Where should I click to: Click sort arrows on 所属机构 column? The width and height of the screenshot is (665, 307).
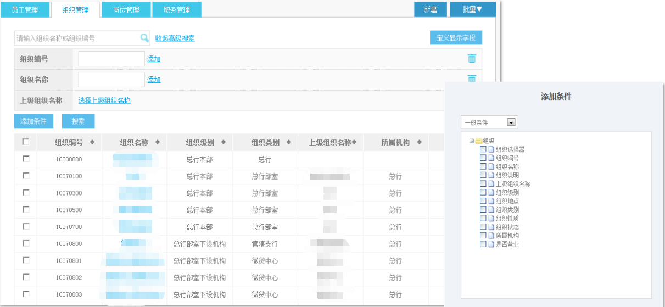click(x=419, y=142)
